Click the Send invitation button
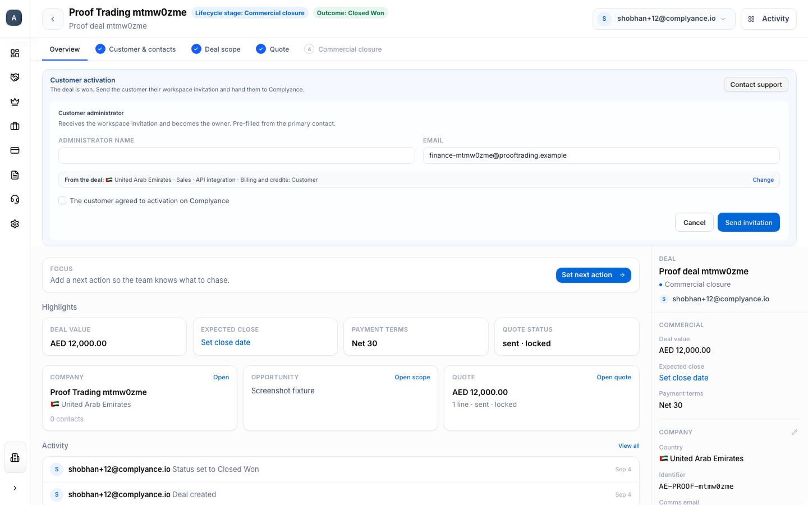Viewport: 808px width, 505px height. pyautogui.click(x=749, y=222)
